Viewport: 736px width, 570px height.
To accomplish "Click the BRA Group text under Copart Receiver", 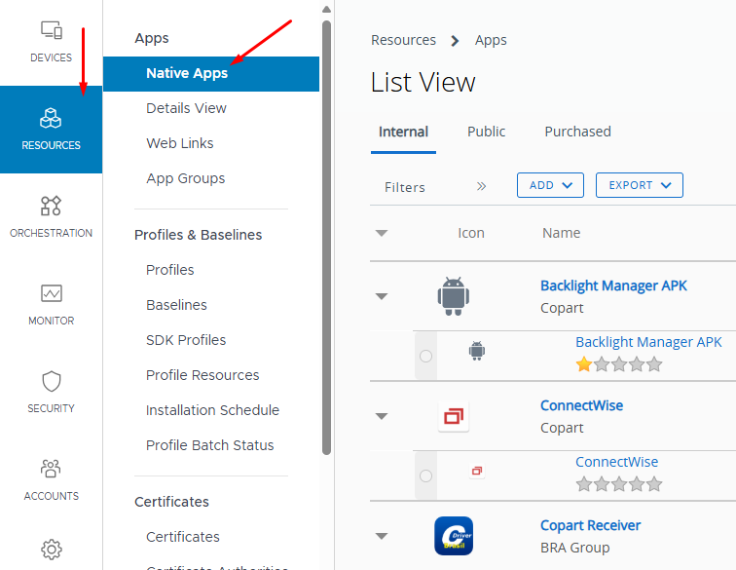I will (575, 549).
